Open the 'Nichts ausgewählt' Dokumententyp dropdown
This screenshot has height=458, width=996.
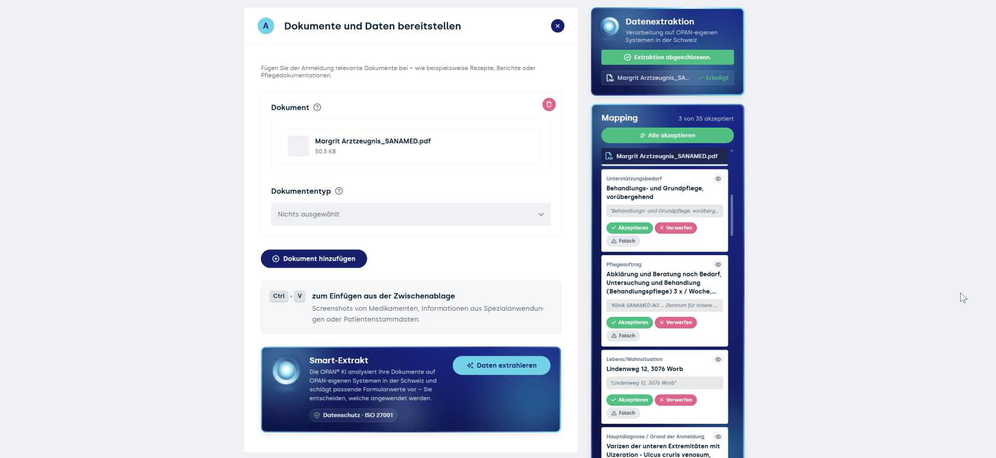click(x=411, y=214)
